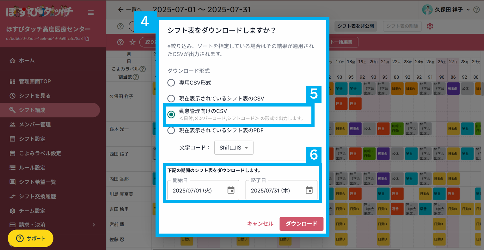The image size is (484, 250).
Task: Click the star favorite icon near the filter
Action: (x=132, y=42)
